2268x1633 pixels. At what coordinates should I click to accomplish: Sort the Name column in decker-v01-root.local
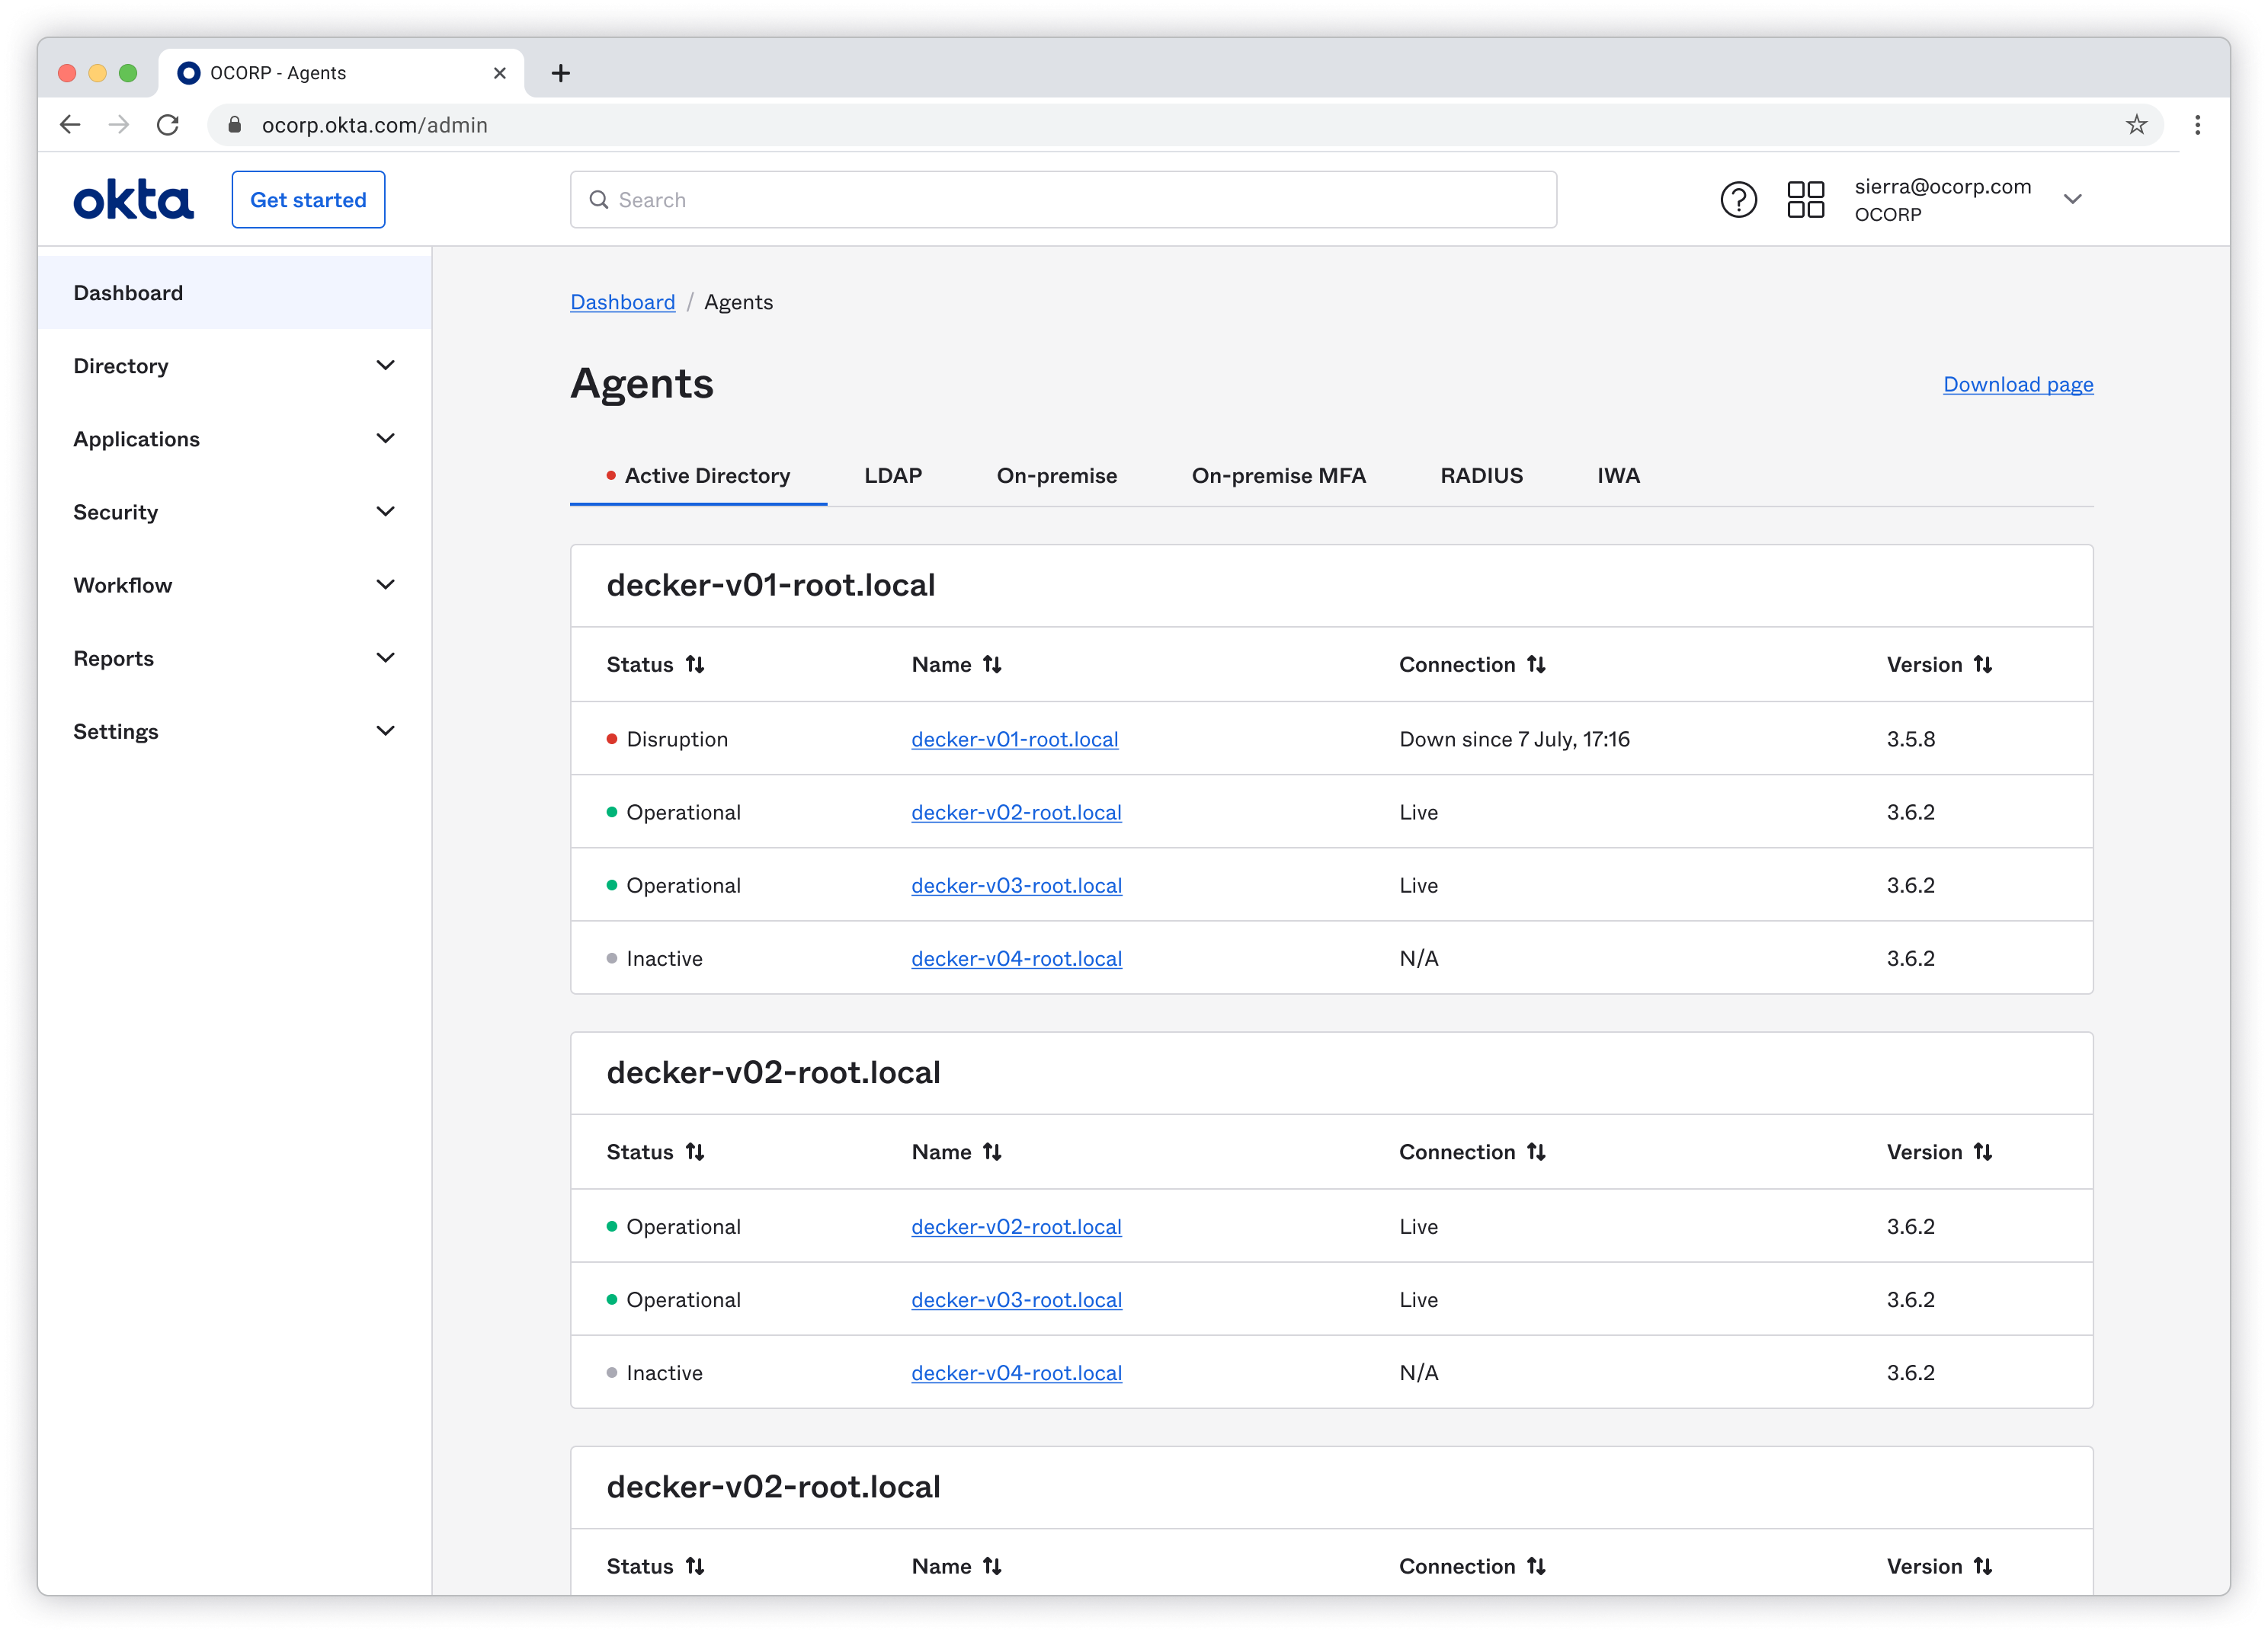956,663
